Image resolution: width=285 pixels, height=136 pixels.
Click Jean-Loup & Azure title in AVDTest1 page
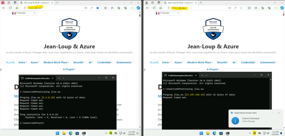pyautogui.click(x=69, y=47)
